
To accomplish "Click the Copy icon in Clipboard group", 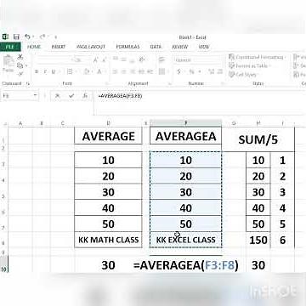I will pyautogui.click(x=20, y=65).
